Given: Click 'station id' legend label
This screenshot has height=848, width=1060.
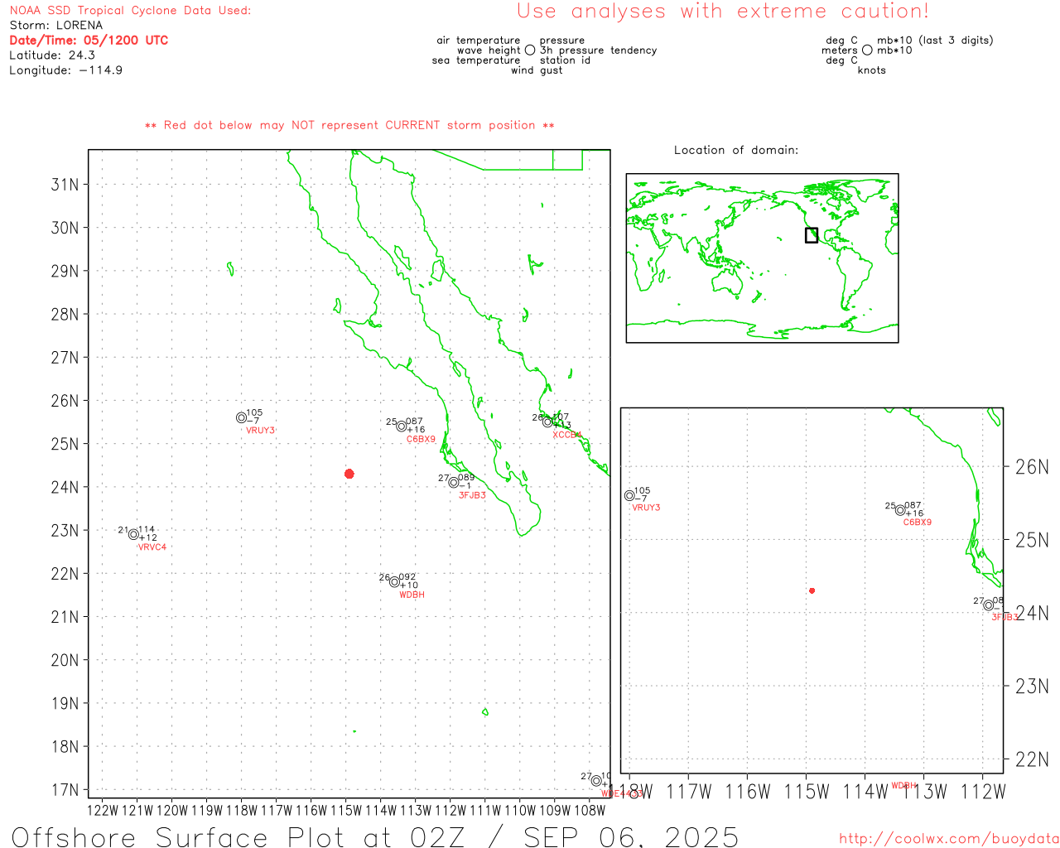Looking at the screenshot, I should [x=565, y=60].
